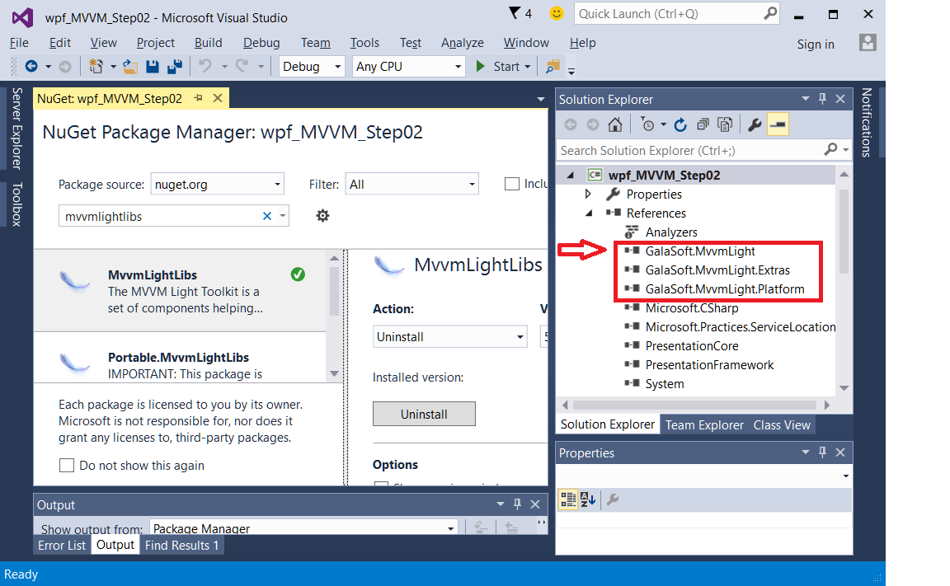Open the Notifications side tab
The height and width of the screenshot is (586, 950).
point(867,122)
